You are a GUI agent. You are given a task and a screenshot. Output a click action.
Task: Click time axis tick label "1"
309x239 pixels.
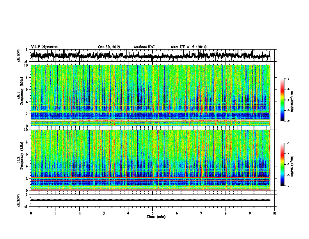(x=55, y=213)
